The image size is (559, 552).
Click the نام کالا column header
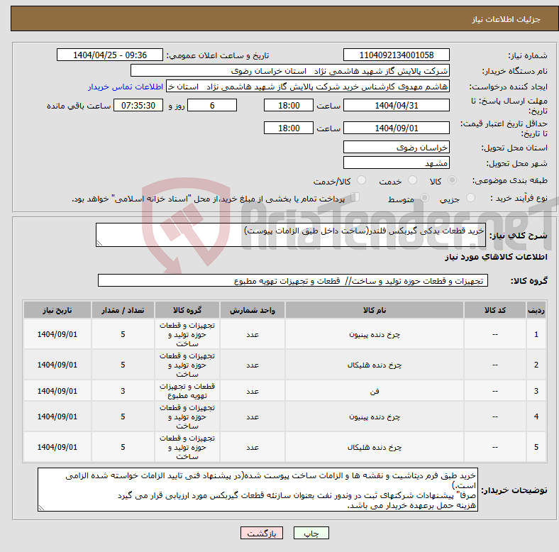pos(375,310)
